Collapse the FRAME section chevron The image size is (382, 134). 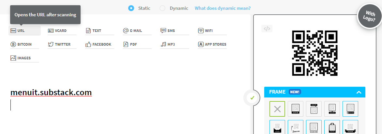tap(359, 92)
